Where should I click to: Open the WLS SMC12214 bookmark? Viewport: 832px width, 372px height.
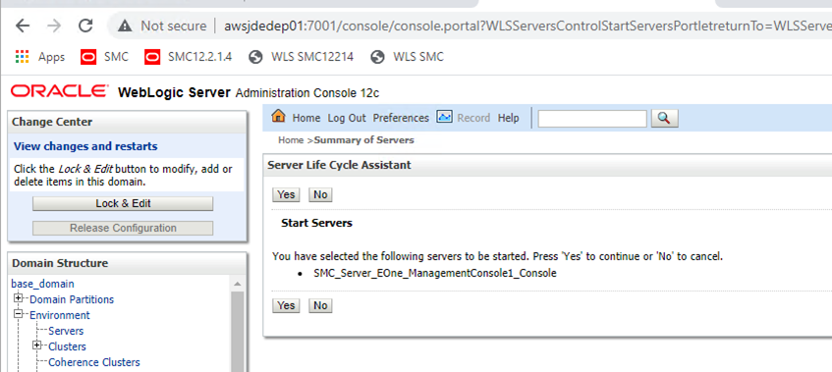(x=301, y=57)
